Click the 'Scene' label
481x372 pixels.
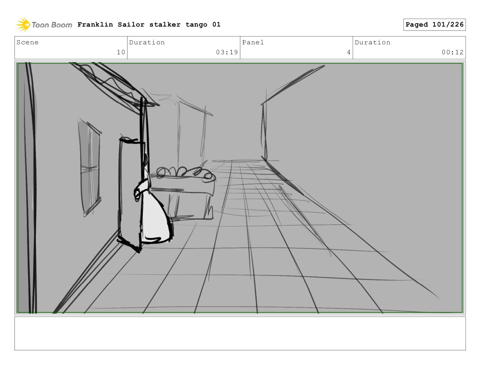point(27,42)
